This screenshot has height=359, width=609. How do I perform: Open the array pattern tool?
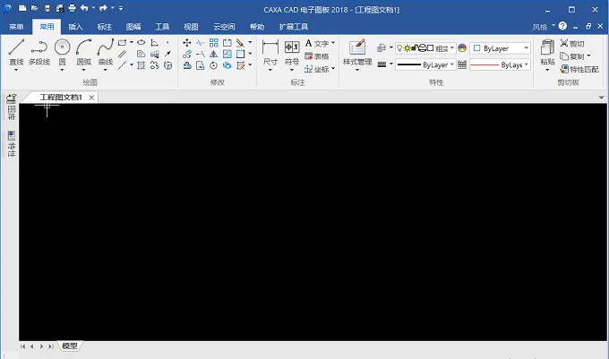click(x=214, y=43)
